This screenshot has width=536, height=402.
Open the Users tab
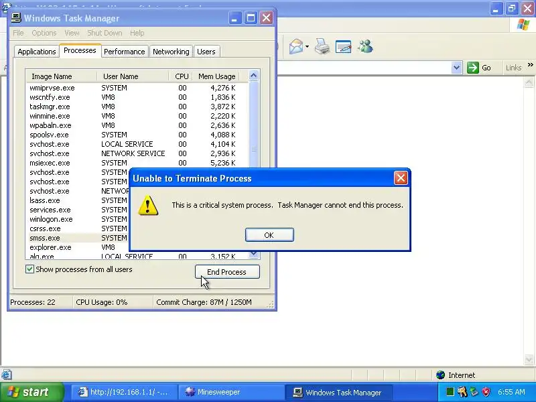coord(206,52)
